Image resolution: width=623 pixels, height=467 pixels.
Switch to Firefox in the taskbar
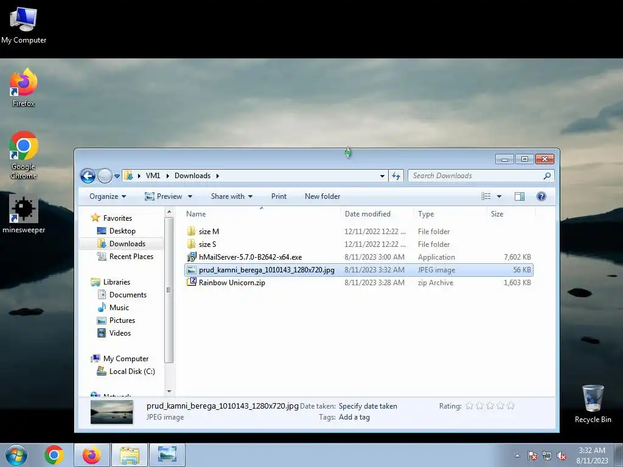pyautogui.click(x=91, y=455)
